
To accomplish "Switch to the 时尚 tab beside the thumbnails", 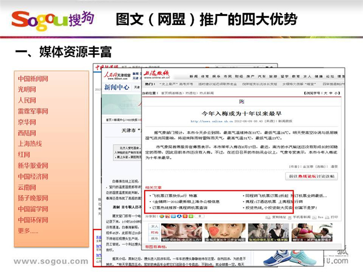I will [154, 232].
